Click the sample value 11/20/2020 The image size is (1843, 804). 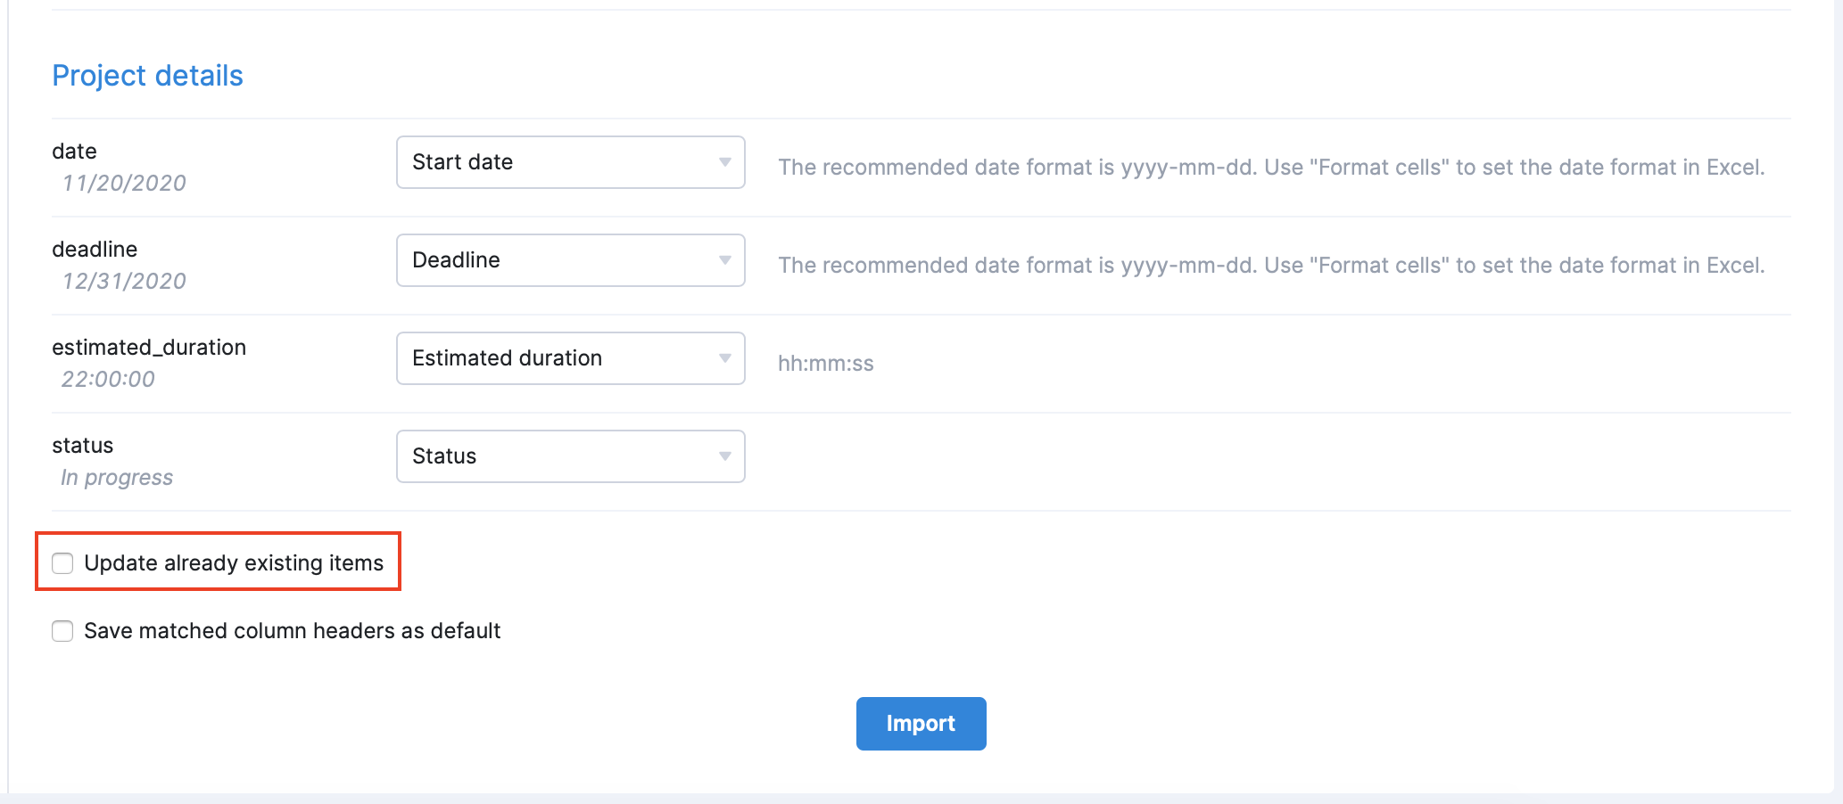pos(123,183)
